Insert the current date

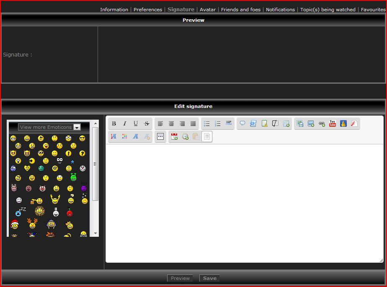[174, 136]
